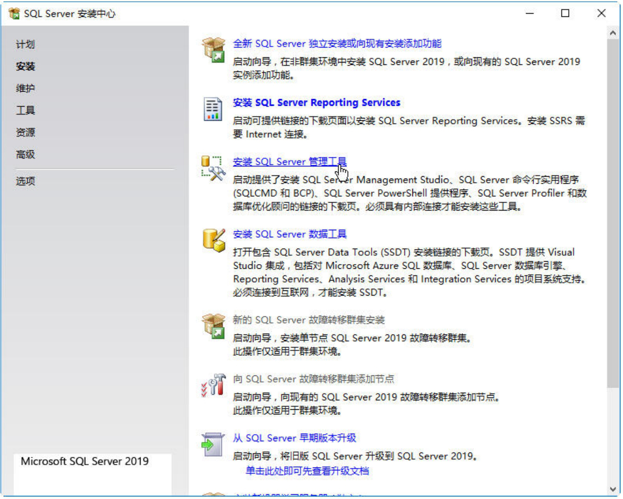This screenshot has height=499, width=623.
Task: Click the scrollbar up arrow
Action: point(612,33)
